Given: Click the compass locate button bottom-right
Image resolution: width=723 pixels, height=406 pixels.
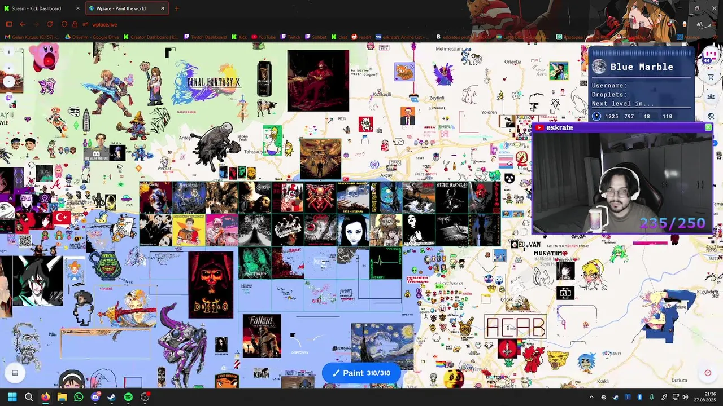Looking at the screenshot, I should pyautogui.click(x=708, y=373).
